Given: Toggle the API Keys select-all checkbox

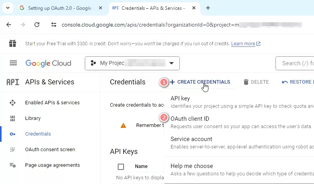Looking at the screenshot, I should [121, 166].
